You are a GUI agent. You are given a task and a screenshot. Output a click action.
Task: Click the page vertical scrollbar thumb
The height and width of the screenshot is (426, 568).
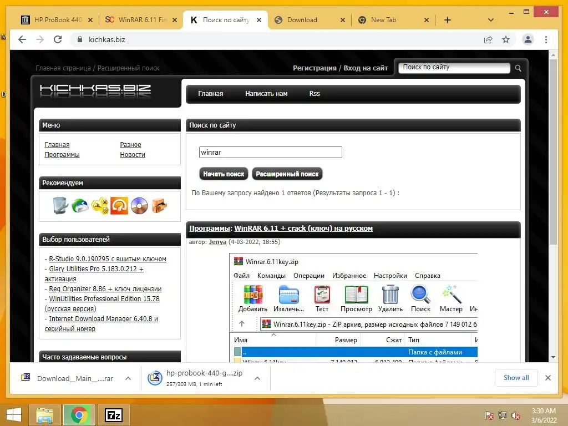pyautogui.click(x=553, y=152)
